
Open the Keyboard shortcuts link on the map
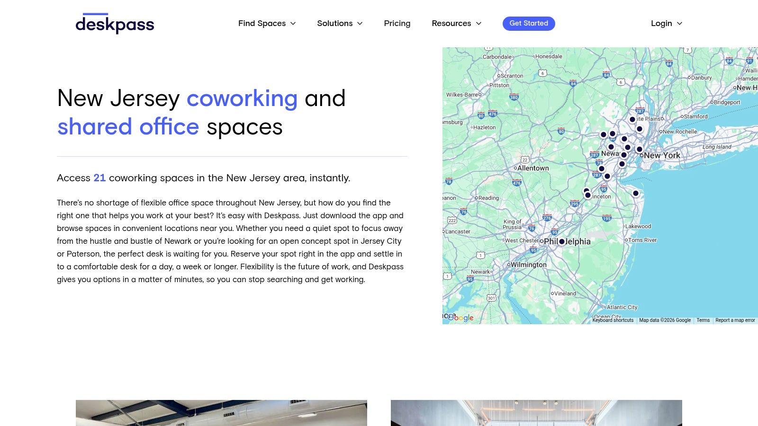pos(613,320)
